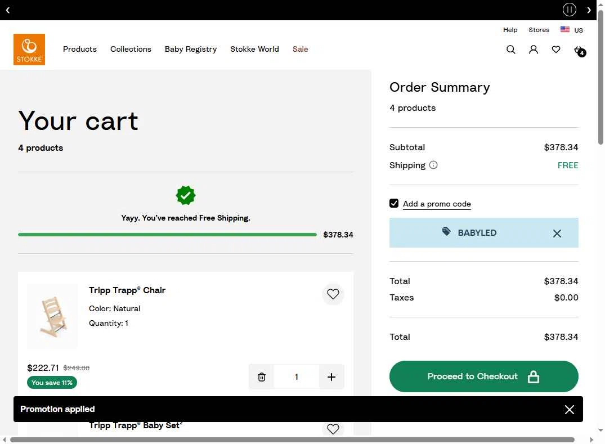Open the Collections menu

click(x=131, y=49)
